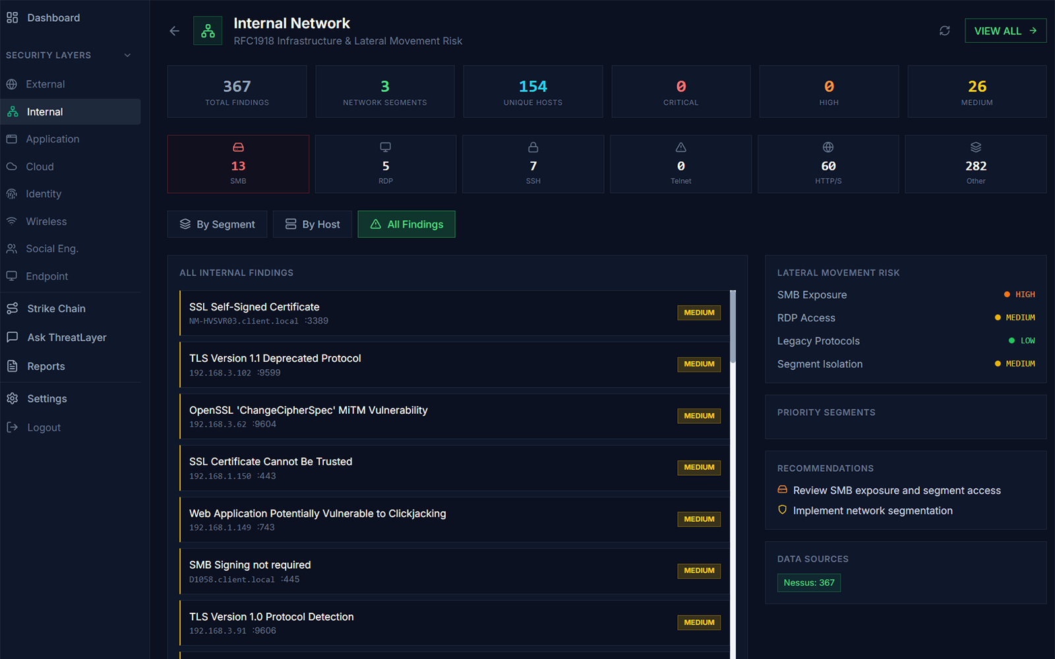The image size is (1055, 659).
Task: Open the SMB lock icon card
Action: coord(238,147)
